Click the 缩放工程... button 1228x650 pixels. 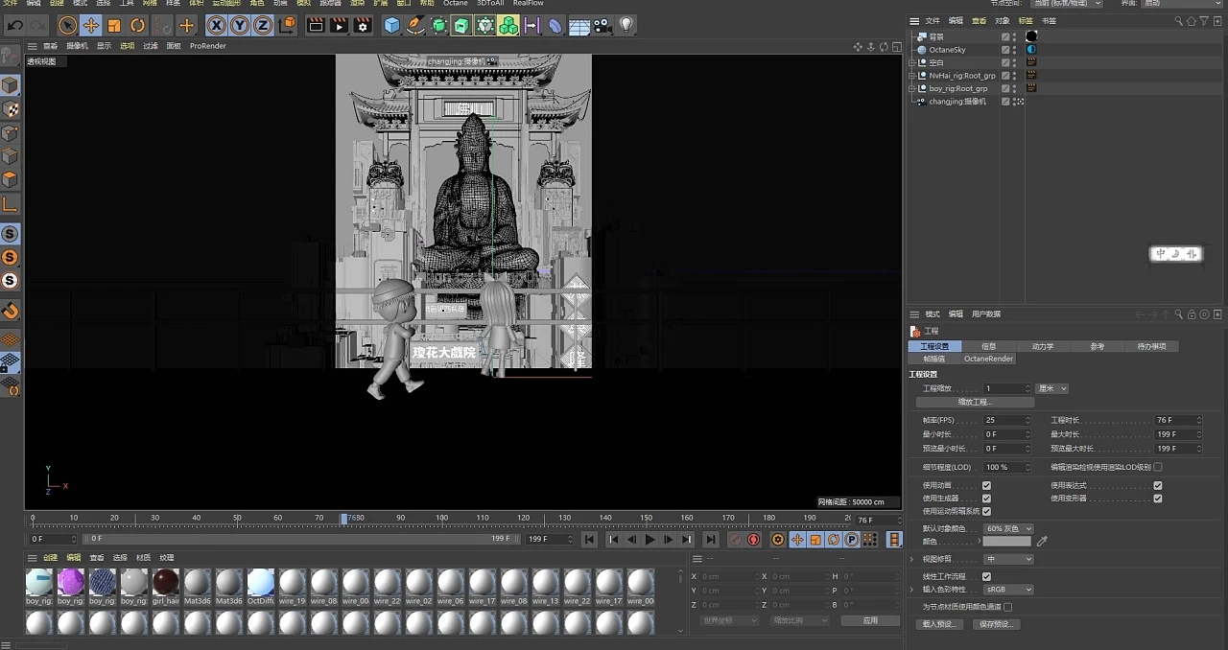pyautogui.click(x=975, y=402)
